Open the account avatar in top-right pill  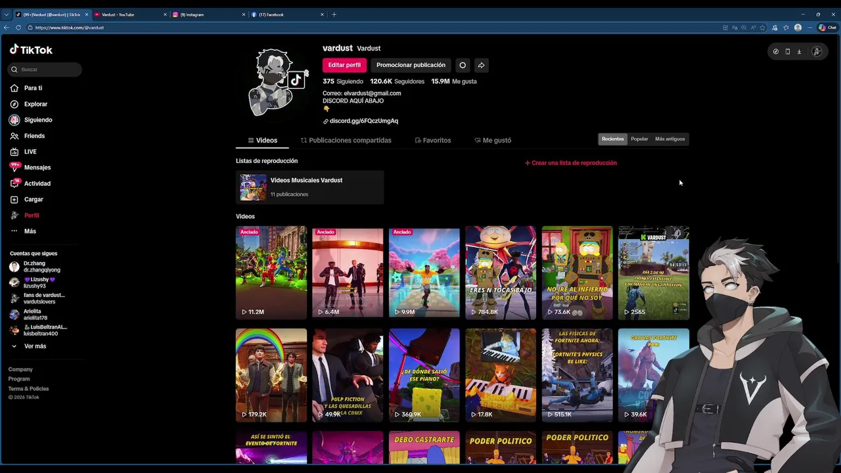[x=817, y=51]
